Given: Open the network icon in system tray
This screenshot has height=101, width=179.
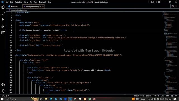Looking at the screenshot, I should pyautogui.click(x=152, y=99).
